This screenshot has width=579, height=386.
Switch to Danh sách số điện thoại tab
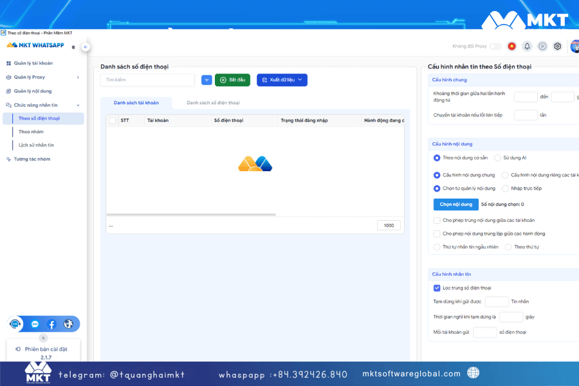click(x=213, y=103)
